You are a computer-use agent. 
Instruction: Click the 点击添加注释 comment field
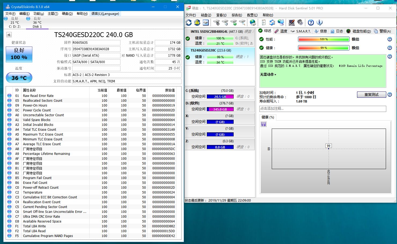click(x=322, y=109)
